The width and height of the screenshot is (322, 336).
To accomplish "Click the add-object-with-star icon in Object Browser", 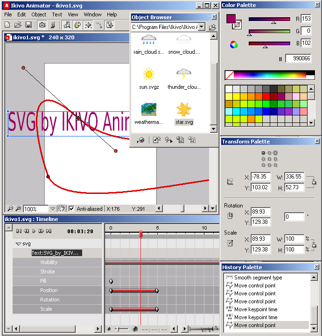I will click(x=180, y=140).
